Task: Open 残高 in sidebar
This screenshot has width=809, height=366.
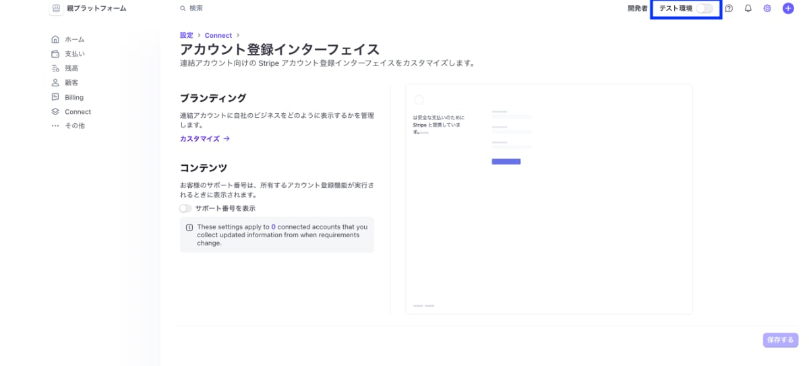Action: (71, 68)
